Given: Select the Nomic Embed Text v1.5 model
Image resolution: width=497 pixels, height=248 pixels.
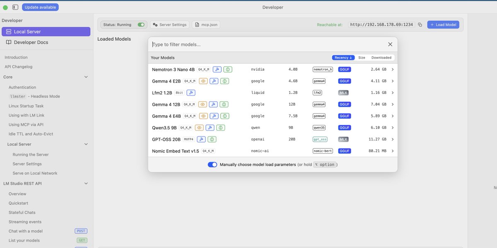Looking at the screenshot, I should click(273, 151).
